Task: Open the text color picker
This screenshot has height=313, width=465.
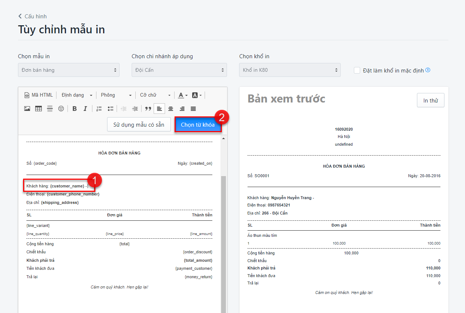Action: [x=182, y=95]
